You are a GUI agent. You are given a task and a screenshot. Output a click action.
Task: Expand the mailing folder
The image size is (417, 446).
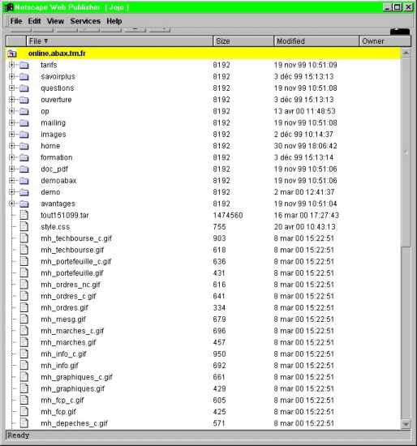click(11, 122)
